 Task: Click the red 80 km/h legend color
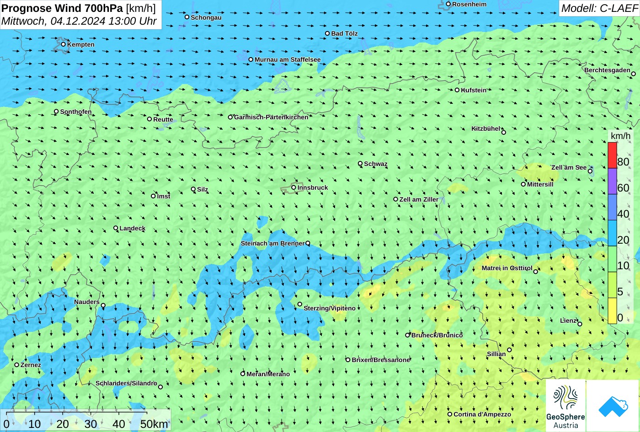click(x=612, y=155)
